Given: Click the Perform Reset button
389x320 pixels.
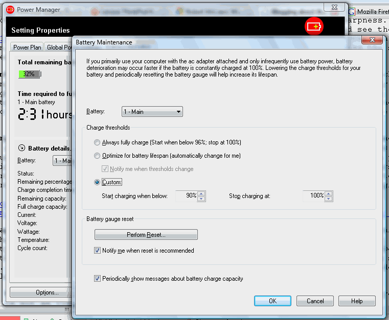Looking at the screenshot, I should (146, 235).
